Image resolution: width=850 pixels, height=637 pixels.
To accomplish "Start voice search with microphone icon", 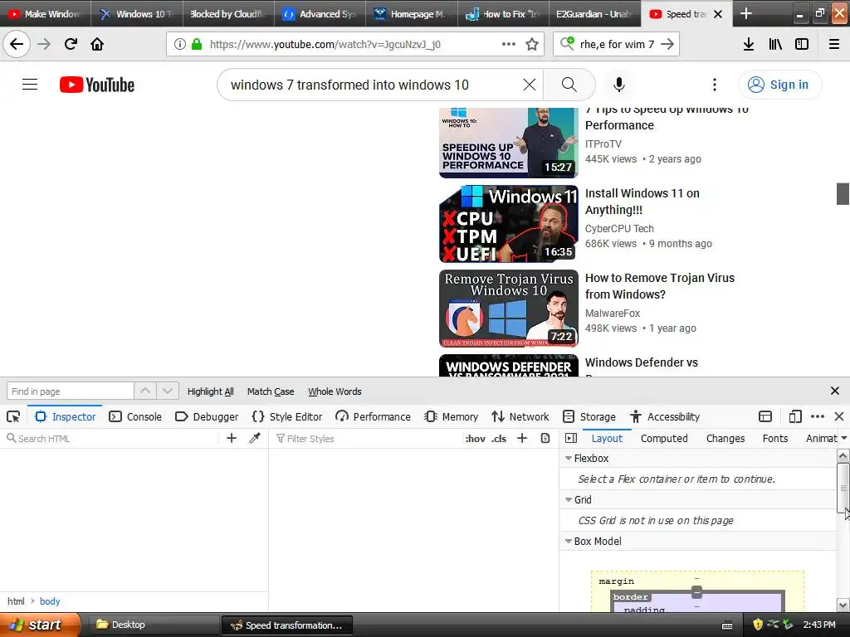I will point(619,85).
